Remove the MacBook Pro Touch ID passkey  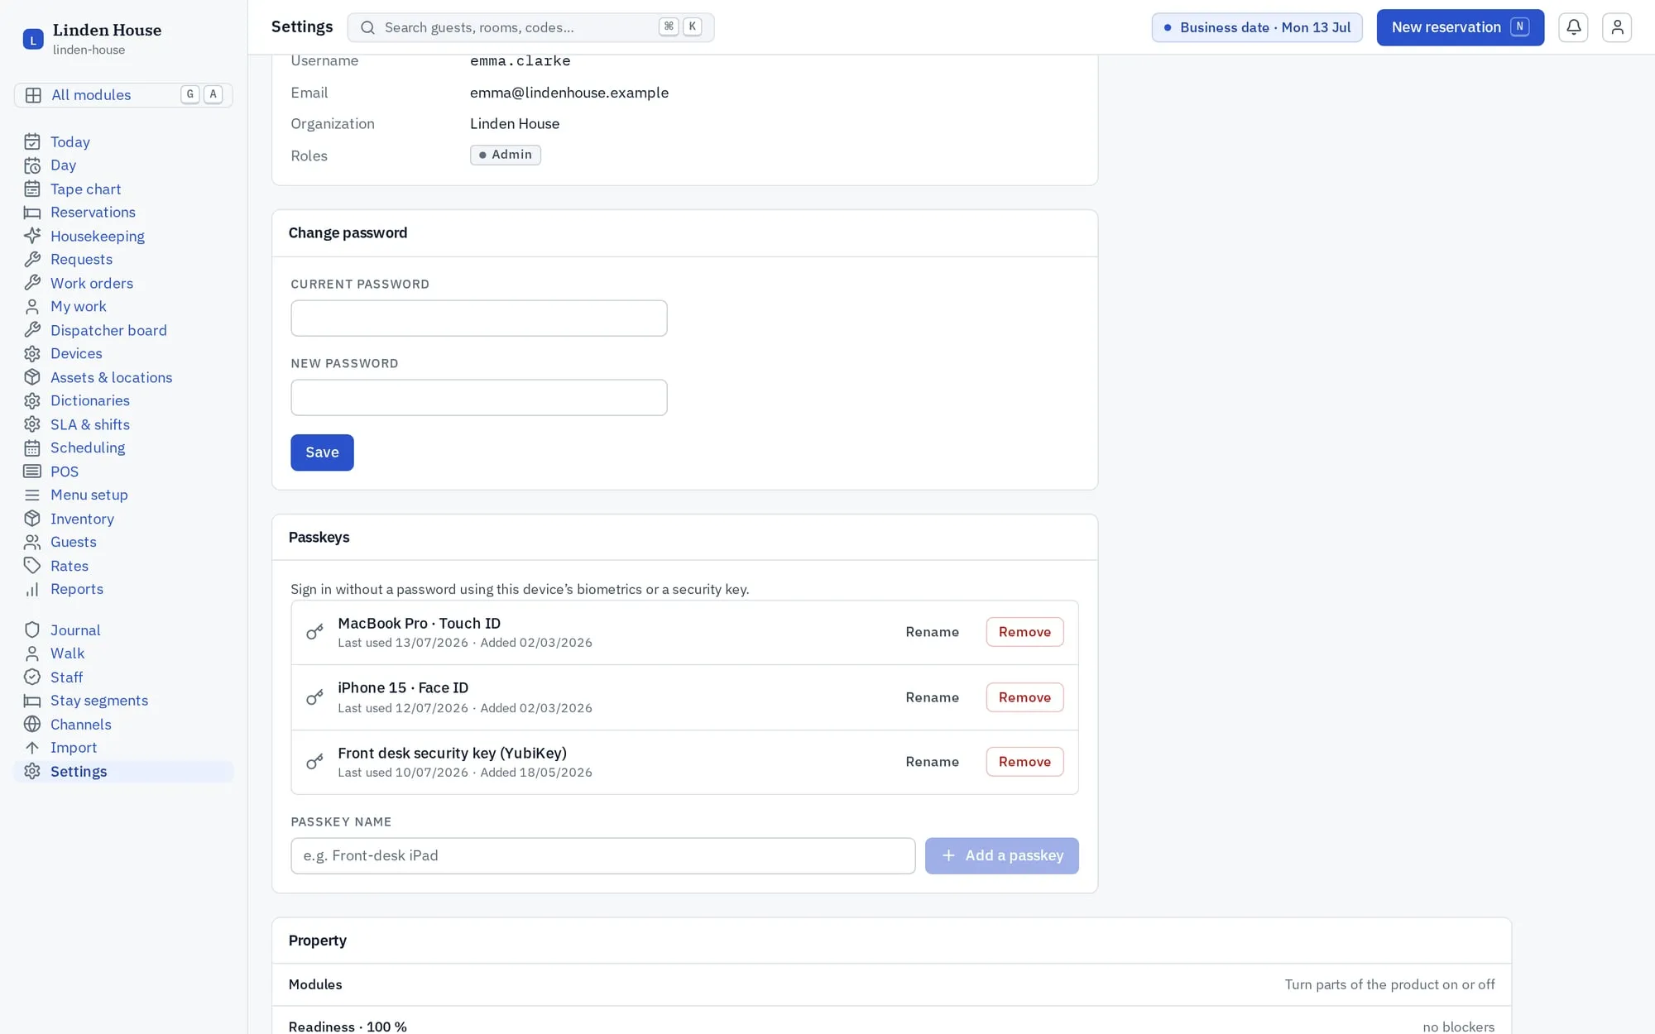pyautogui.click(x=1024, y=632)
